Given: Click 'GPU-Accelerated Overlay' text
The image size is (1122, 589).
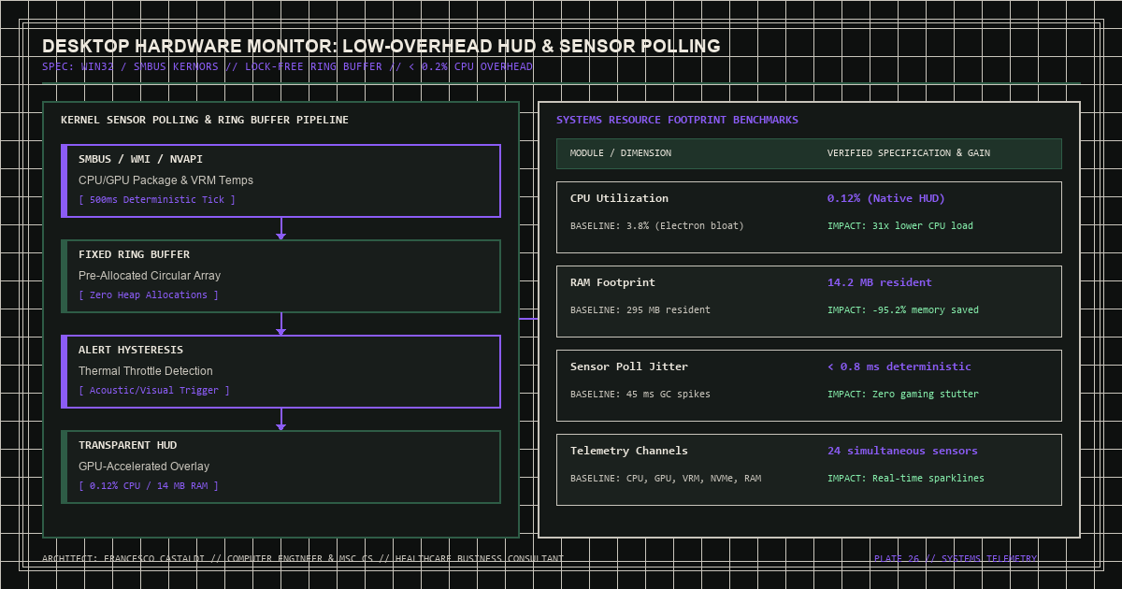Looking at the screenshot, I should coord(144,467).
